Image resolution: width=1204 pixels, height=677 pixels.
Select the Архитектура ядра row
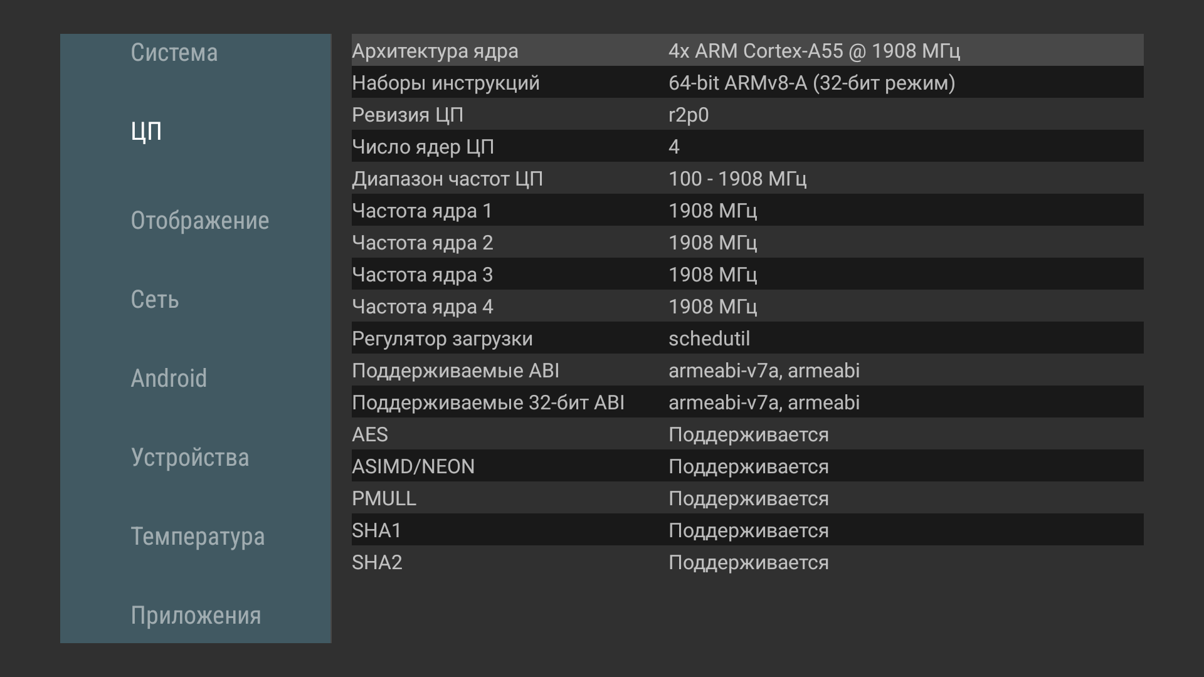[x=747, y=50]
